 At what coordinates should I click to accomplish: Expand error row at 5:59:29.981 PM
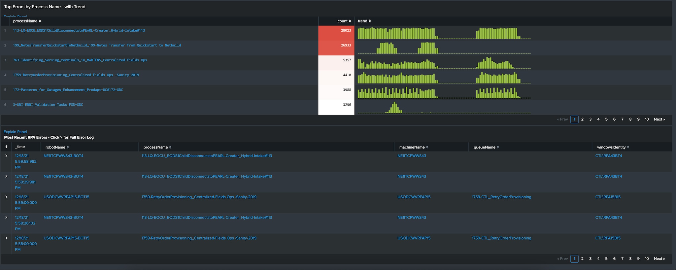(6, 177)
